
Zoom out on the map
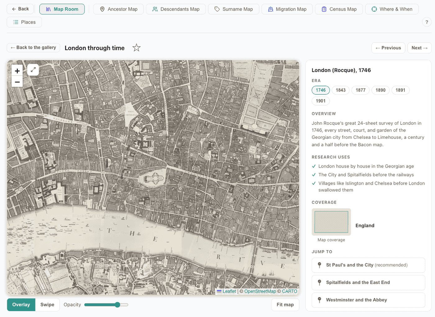coord(17,82)
